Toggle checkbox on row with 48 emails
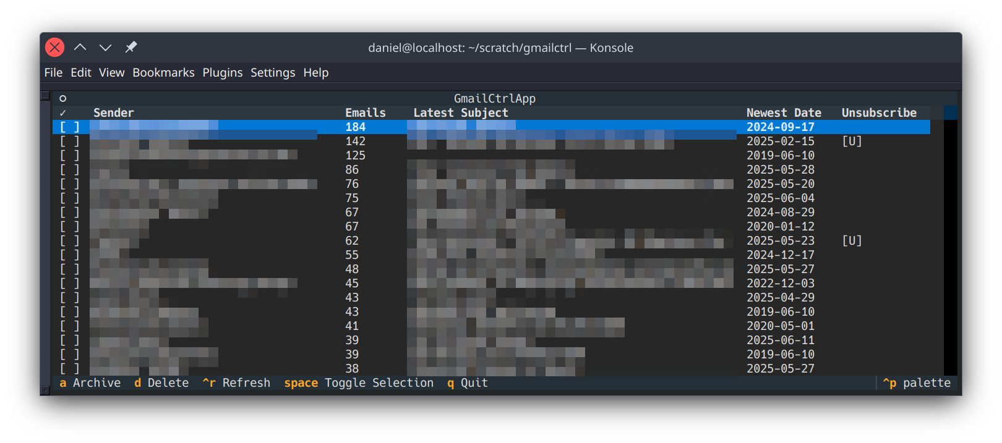Image resolution: width=1002 pixels, height=443 pixels. 69,269
